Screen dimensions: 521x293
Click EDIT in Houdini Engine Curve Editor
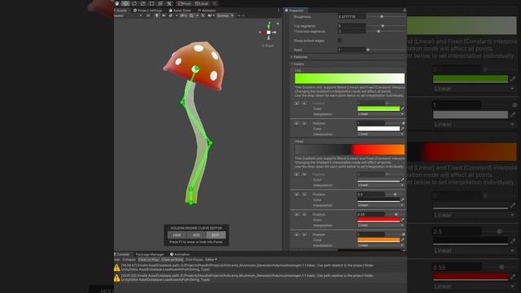[216, 235]
